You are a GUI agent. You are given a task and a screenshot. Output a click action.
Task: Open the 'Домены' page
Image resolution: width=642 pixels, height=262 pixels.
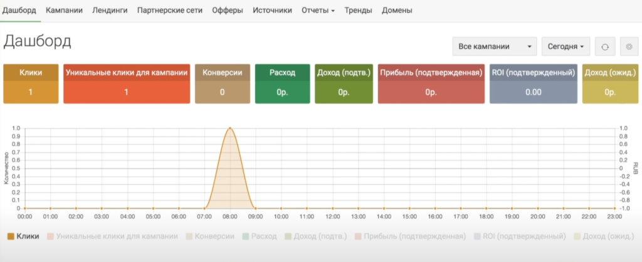coord(397,11)
